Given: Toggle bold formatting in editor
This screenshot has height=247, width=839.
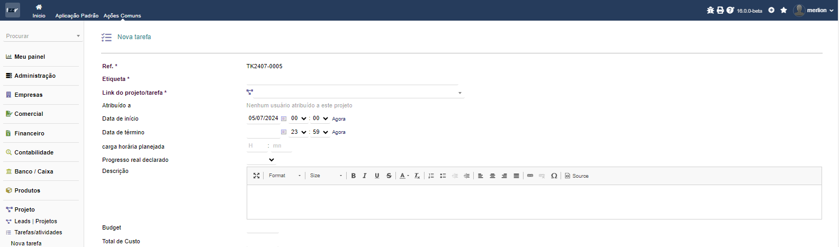Looking at the screenshot, I should click(353, 176).
